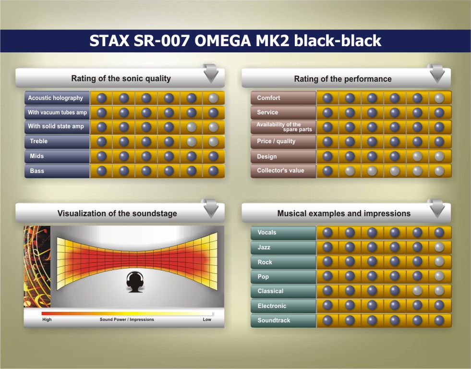This screenshot has width=471, height=369.
Task: Click the sixth grey dot in Pop row
Action: tap(439, 276)
